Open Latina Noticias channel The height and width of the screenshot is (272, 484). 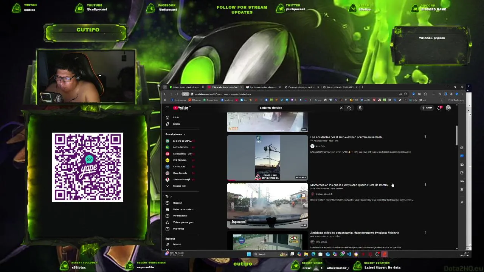[180, 147]
